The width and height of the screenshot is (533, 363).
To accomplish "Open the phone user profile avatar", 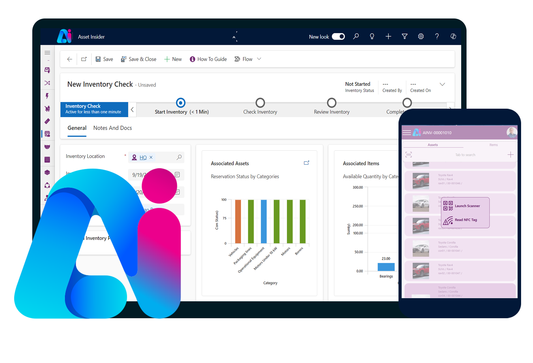I will pos(512,132).
